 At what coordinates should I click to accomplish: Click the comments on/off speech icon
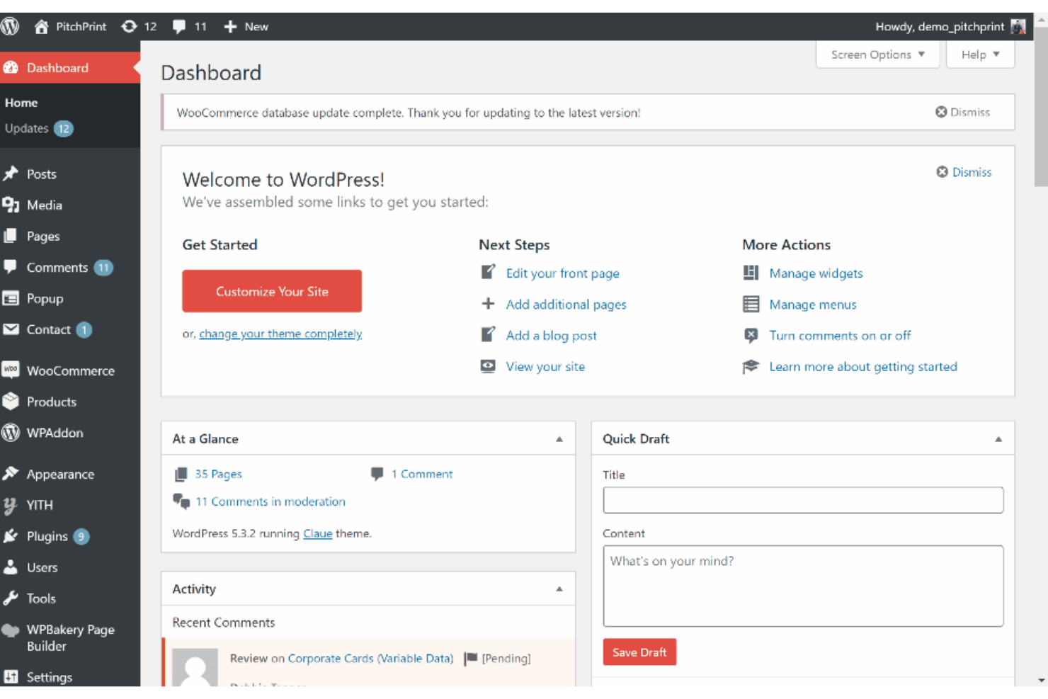(751, 335)
